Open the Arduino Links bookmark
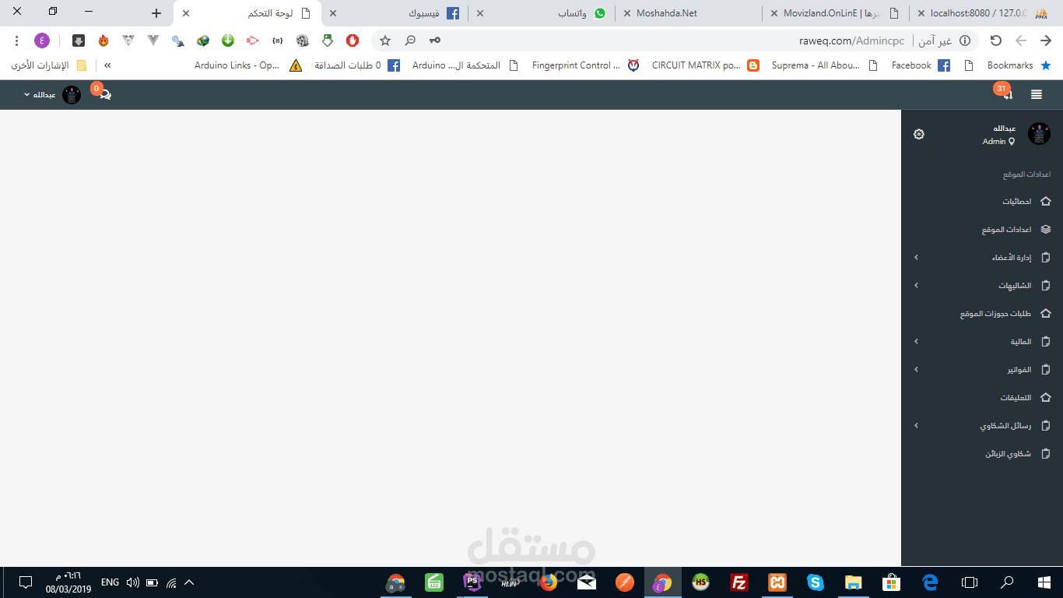 [248, 65]
